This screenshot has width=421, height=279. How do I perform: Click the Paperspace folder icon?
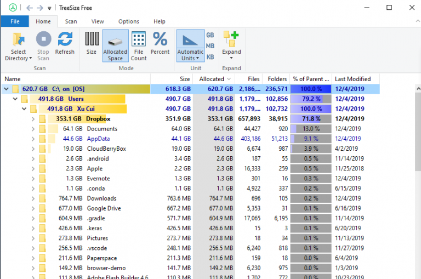[42, 258]
